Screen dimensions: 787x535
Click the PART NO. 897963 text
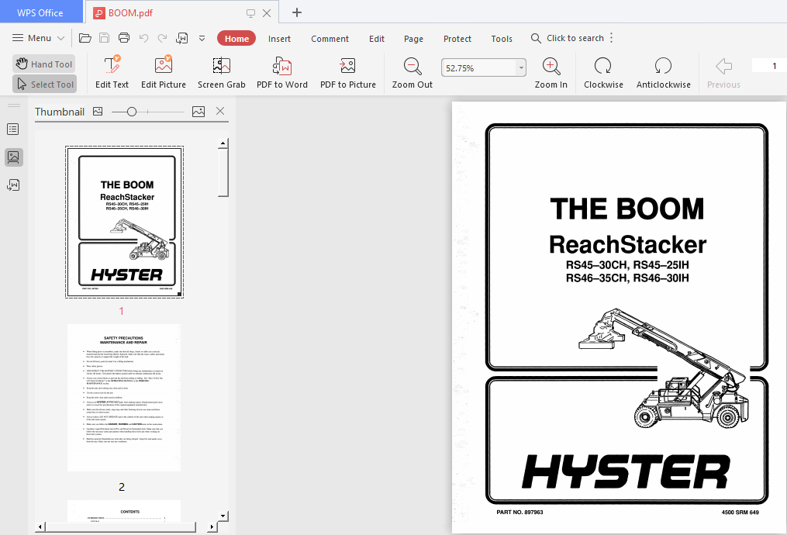519,512
